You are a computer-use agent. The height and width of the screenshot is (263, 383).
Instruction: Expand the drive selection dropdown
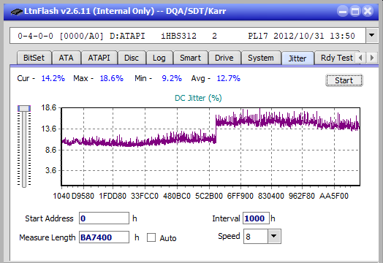click(x=371, y=35)
